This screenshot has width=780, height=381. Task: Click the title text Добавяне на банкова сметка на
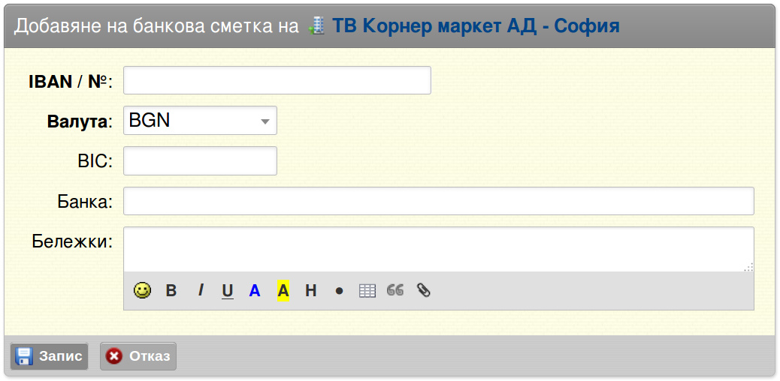tap(156, 26)
